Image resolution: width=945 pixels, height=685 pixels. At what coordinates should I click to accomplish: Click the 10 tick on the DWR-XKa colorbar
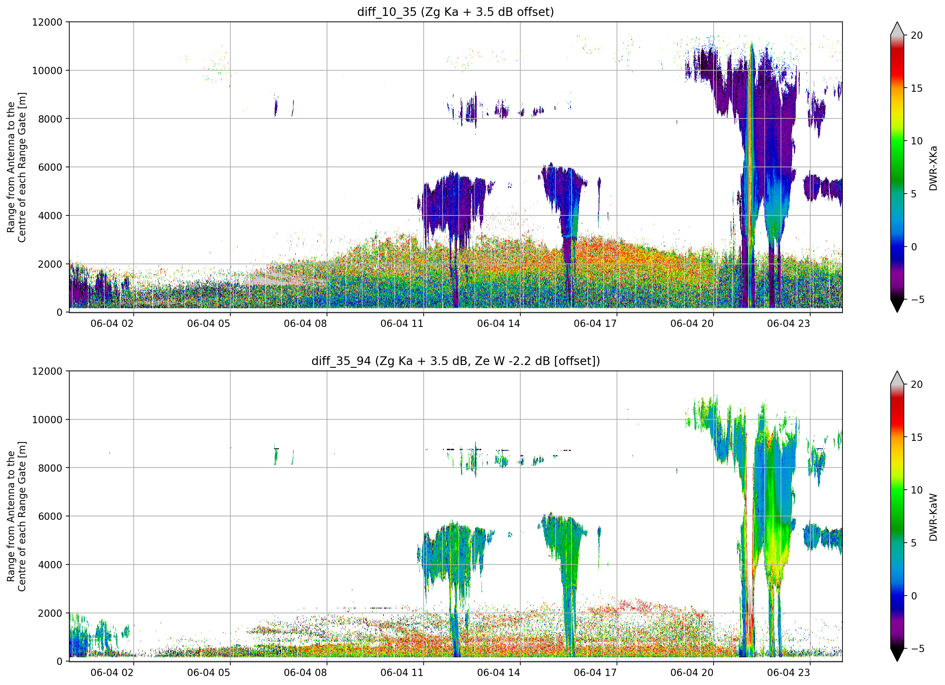pos(917,141)
